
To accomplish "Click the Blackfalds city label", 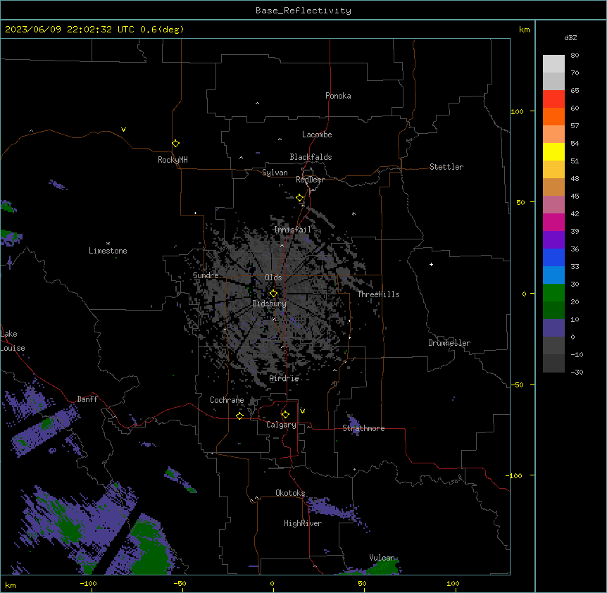I will tap(311, 157).
